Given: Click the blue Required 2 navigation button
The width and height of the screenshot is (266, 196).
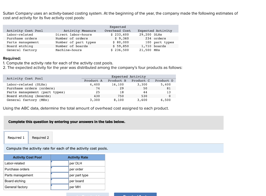Looking at the screenshot, I should point(135,194).
